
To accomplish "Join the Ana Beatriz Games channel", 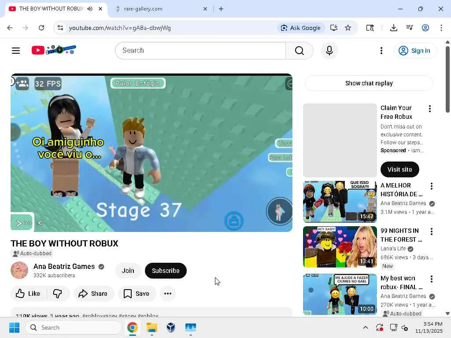I will [x=128, y=271].
